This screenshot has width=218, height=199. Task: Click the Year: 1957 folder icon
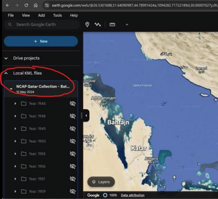pyautogui.click(x=24, y=179)
